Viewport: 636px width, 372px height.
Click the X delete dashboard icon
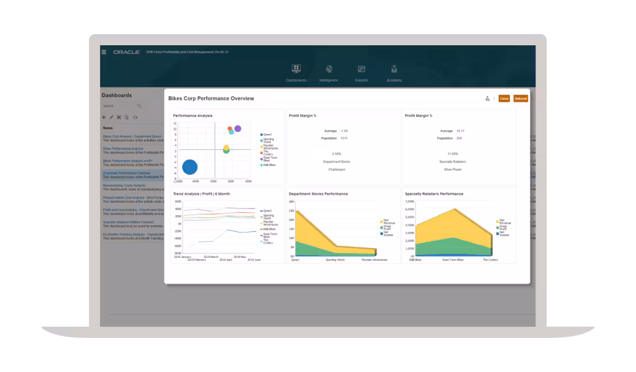click(119, 117)
